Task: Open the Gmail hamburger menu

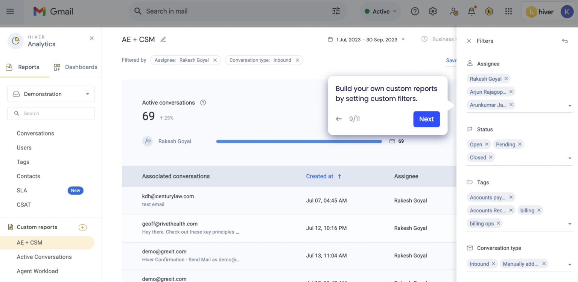Action: click(11, 11)
